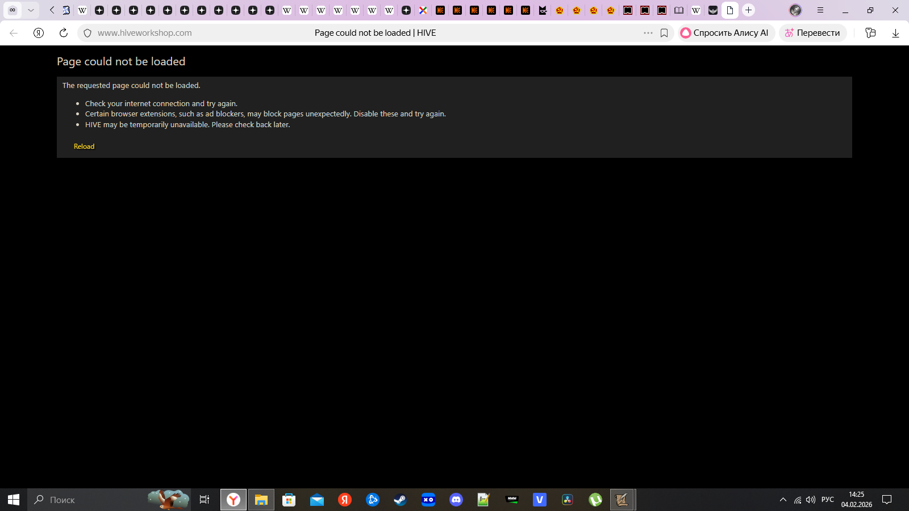909x511 pixels.
Task: Click the page title in the address bar
Action: point(376,33)
